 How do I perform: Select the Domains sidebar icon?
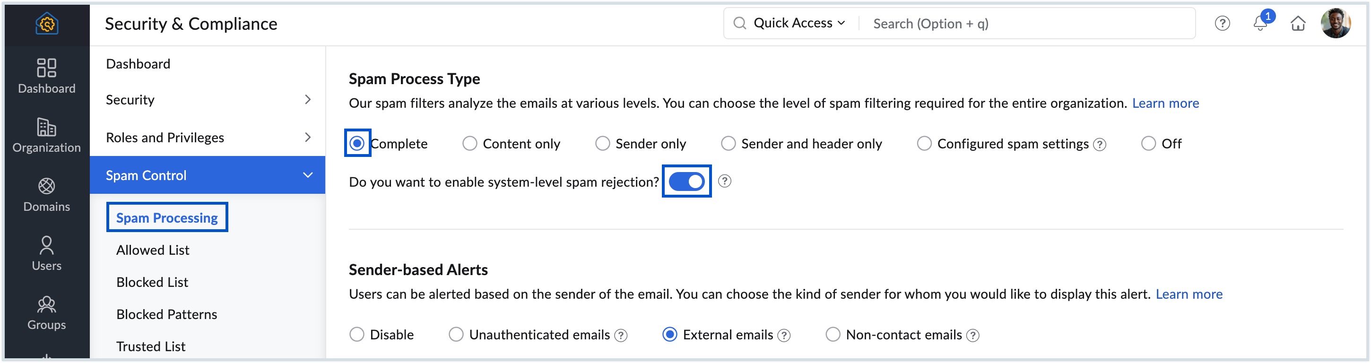pyautogui.click(x=47, y=193)
